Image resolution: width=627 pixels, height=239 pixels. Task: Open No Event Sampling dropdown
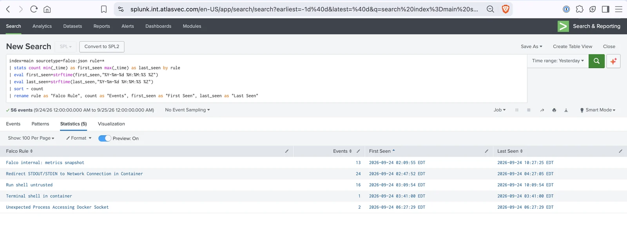[x=187, y=110]
